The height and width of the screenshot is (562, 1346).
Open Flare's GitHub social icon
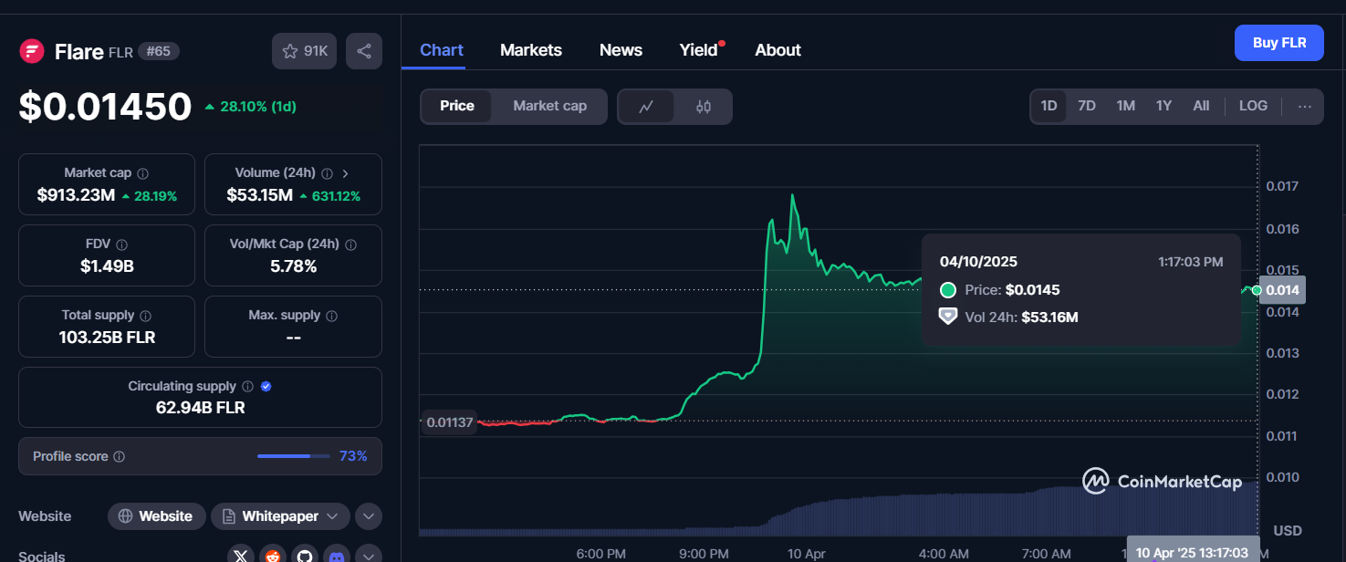coord(304,556)
